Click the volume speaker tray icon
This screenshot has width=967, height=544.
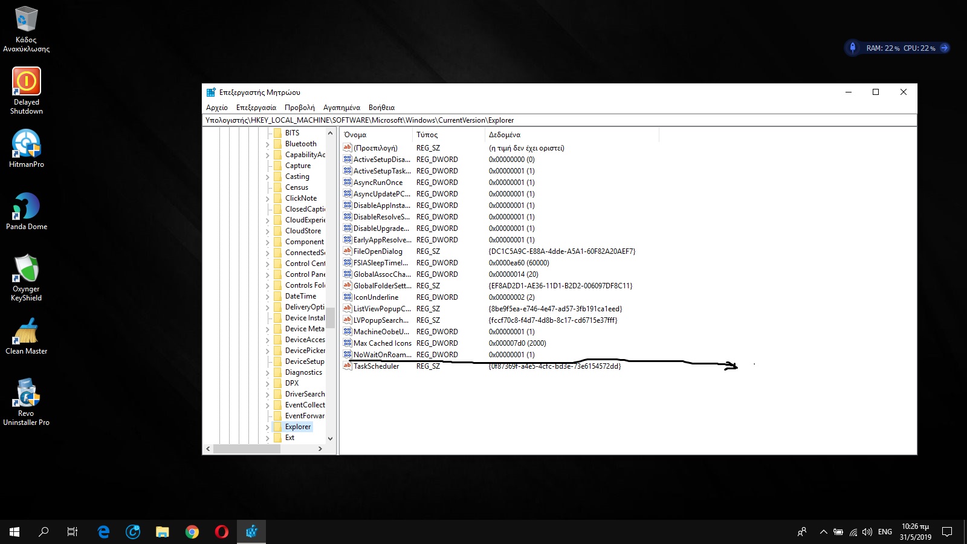click(867, 532)
